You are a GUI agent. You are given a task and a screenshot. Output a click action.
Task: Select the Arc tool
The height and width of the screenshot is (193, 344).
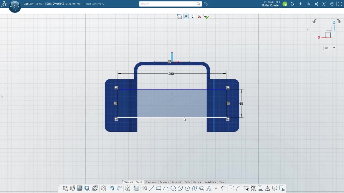coord(166,188)
